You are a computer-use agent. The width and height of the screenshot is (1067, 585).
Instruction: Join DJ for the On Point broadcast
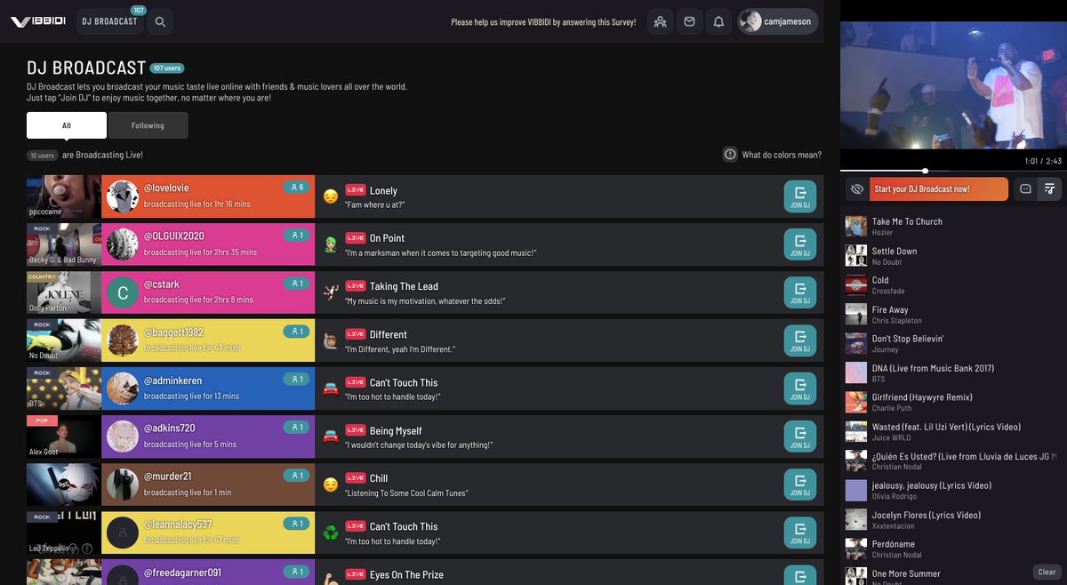(800, 244)
